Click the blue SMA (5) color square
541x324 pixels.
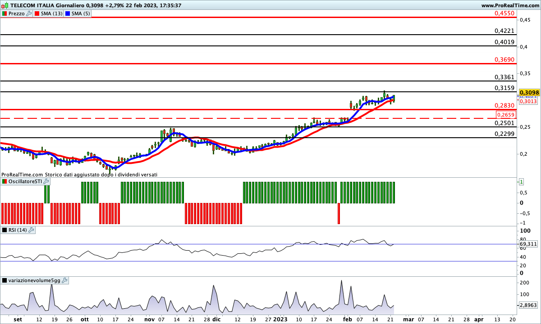click(x=68, y=13)
